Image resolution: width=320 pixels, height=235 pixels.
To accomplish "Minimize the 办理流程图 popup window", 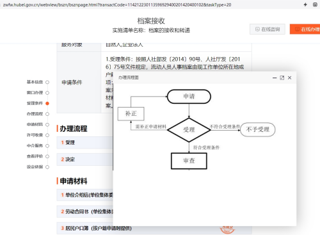I will [x=275, y=78].
